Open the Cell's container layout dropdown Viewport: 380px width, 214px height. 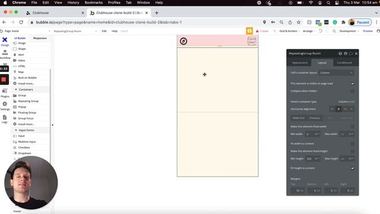337,73
